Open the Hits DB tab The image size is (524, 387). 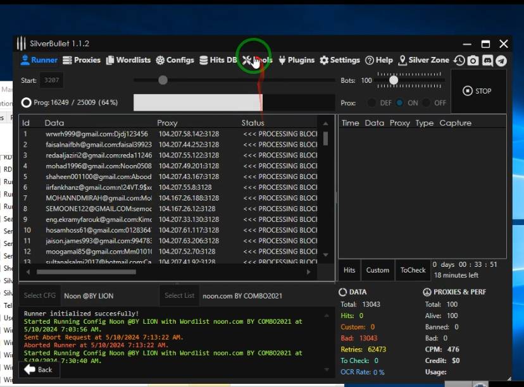coord(218,60)
